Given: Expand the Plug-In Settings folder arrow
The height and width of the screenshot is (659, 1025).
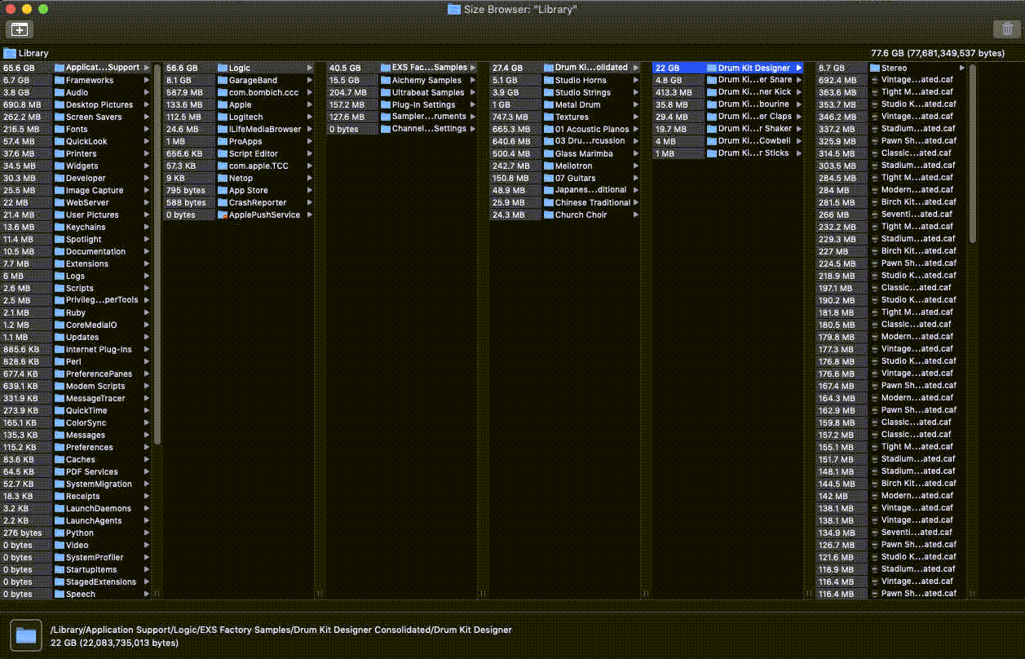Looking at the screenshot, I should 473,104.
